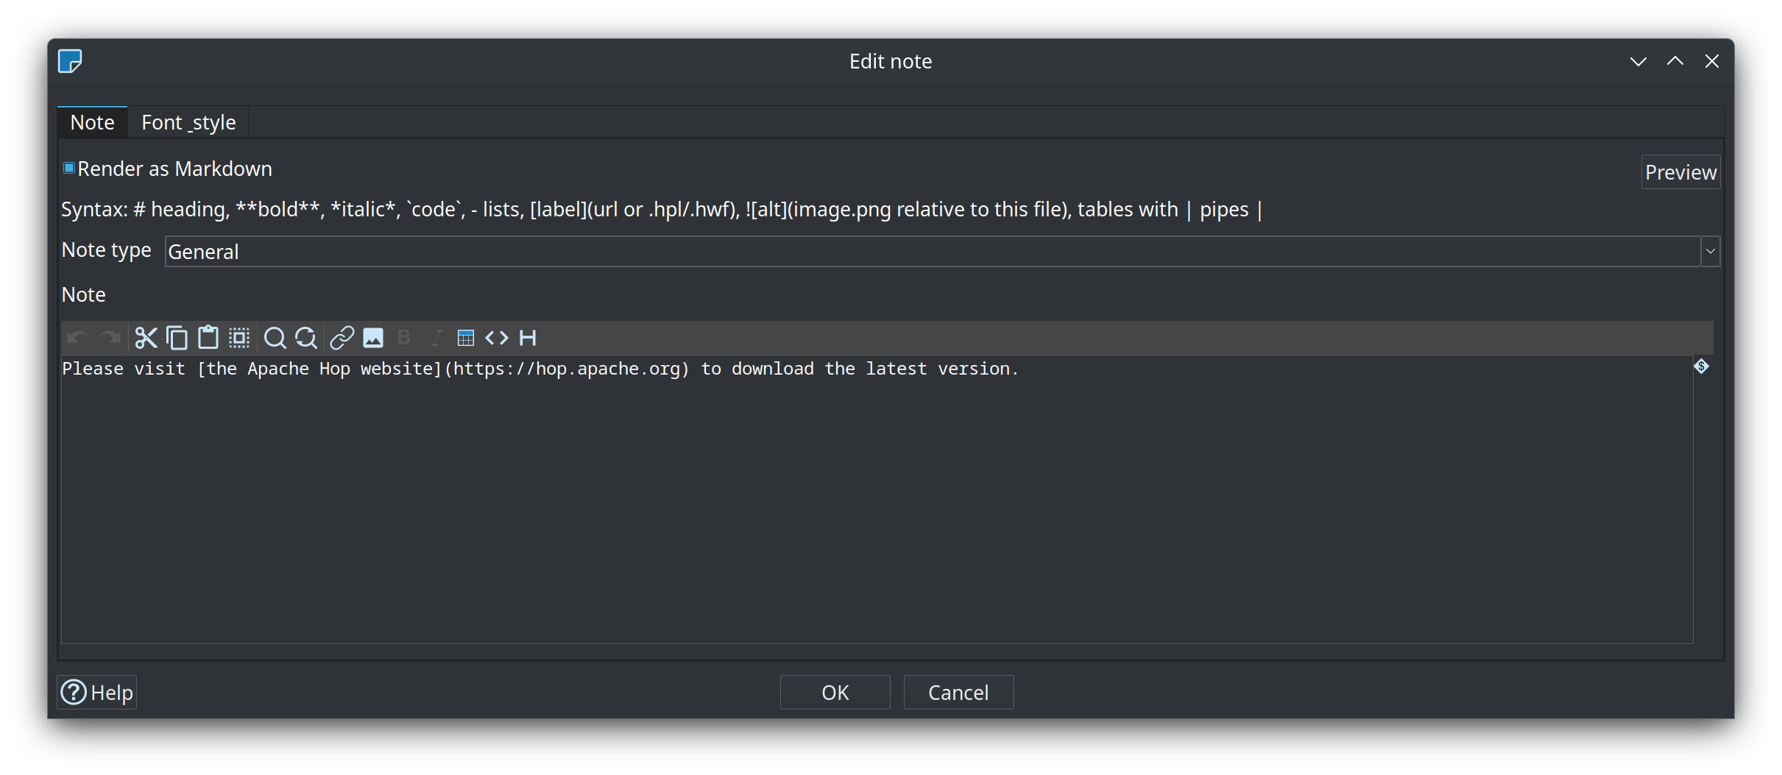Screen dimensions: 1782x775
Task: Click the Note type General combo field
Action: (933, 252)
